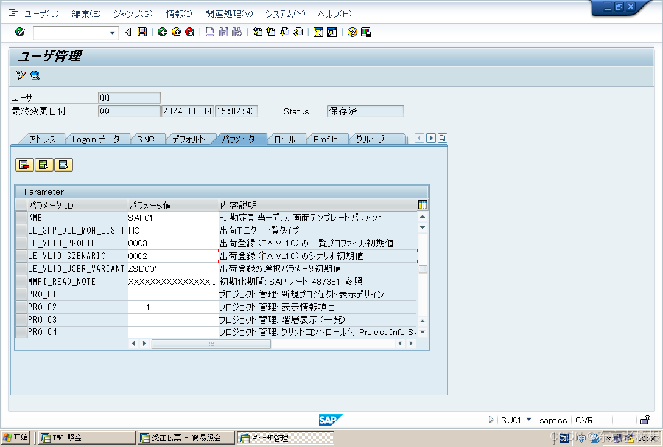The image size is (663, 447).
Task: Switch to the ロール tab
Action: pyautogui.click(x=284, y=139)
